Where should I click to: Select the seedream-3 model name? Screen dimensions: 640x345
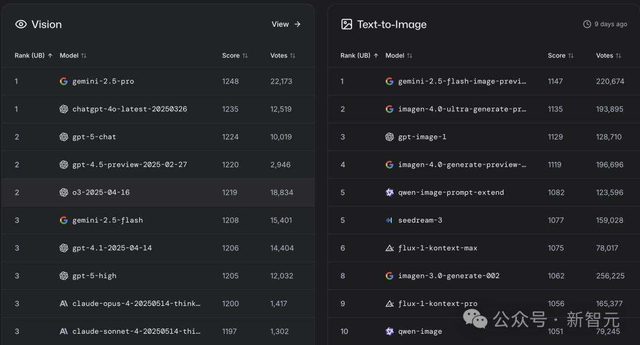pyautogui.click(x=420, y=220)
